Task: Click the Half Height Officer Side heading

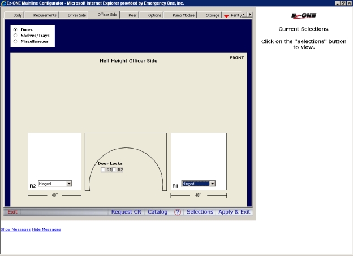Action: (x=128, y=60)
